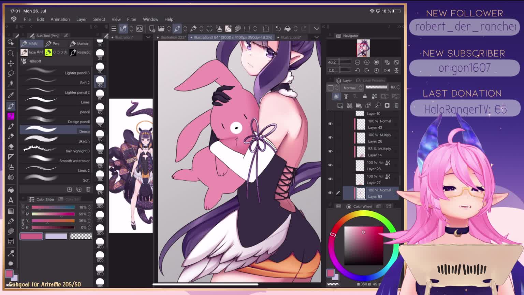Image resolution: width=524 pixels, height=295 pixels.
Task: Select brush size 100 preset
Action: pyautogui.click(x=100, y=149)
